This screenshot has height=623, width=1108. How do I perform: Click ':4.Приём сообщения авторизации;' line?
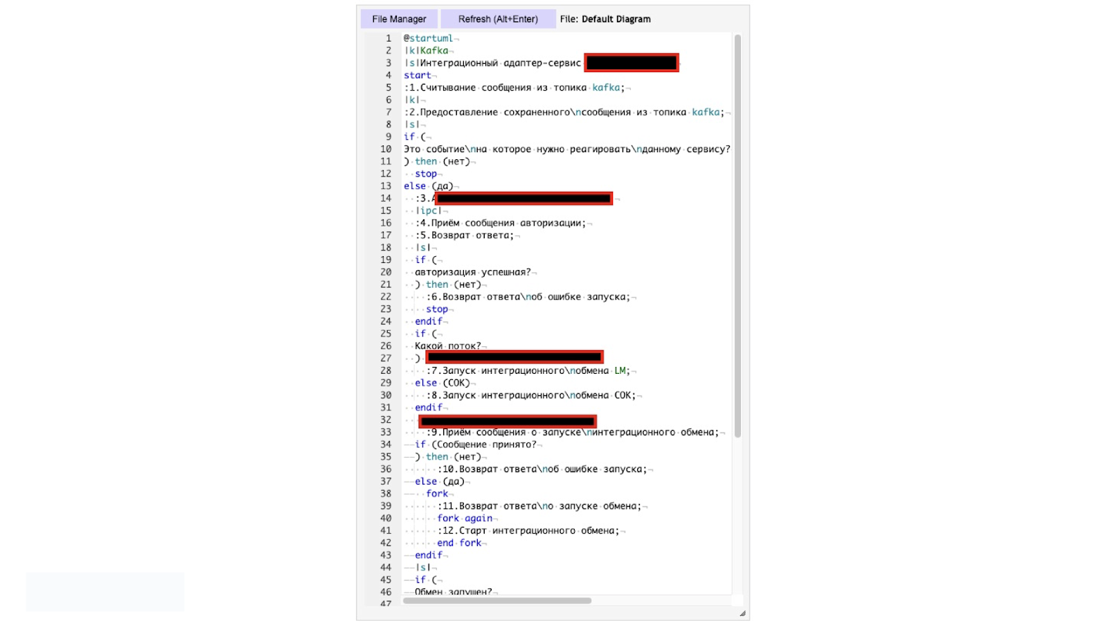[x=501, y=223]
